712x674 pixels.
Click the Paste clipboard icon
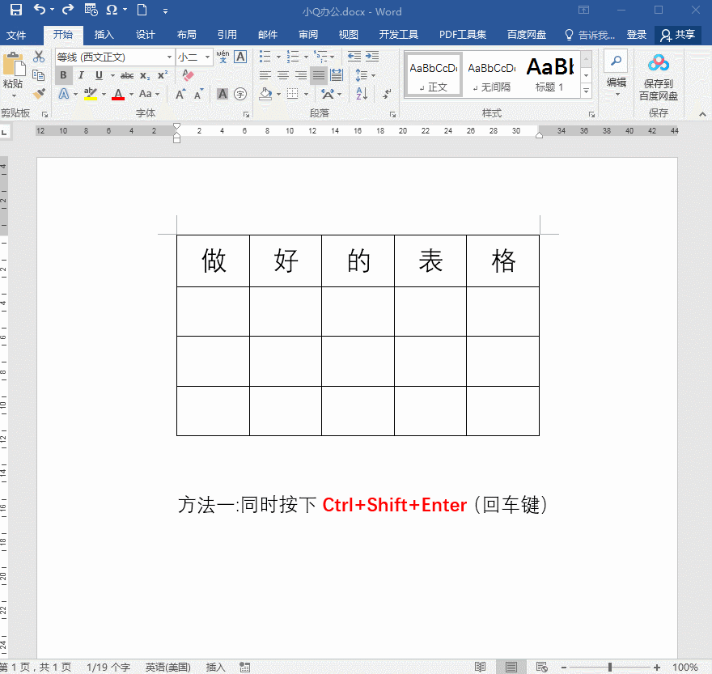(14, 64)
